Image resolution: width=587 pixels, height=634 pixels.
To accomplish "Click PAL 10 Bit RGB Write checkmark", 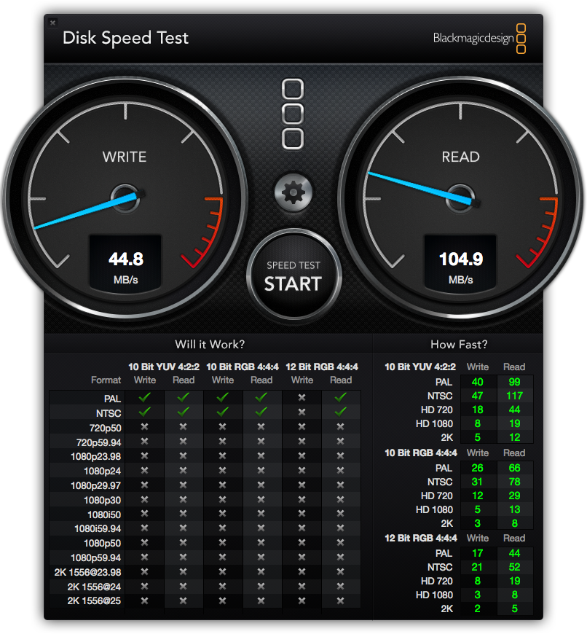I will coord(223,397).
